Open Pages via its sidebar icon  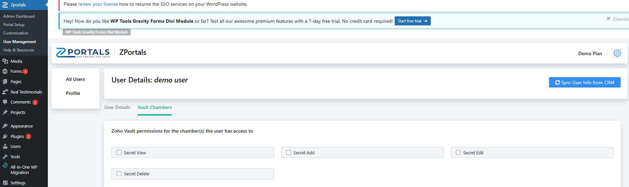point(5,81)
